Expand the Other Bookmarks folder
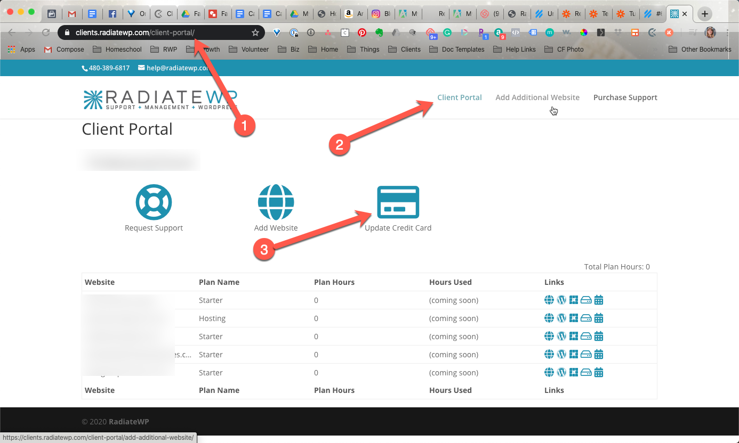This screenshot has width=739, height=443. [700, 50]
